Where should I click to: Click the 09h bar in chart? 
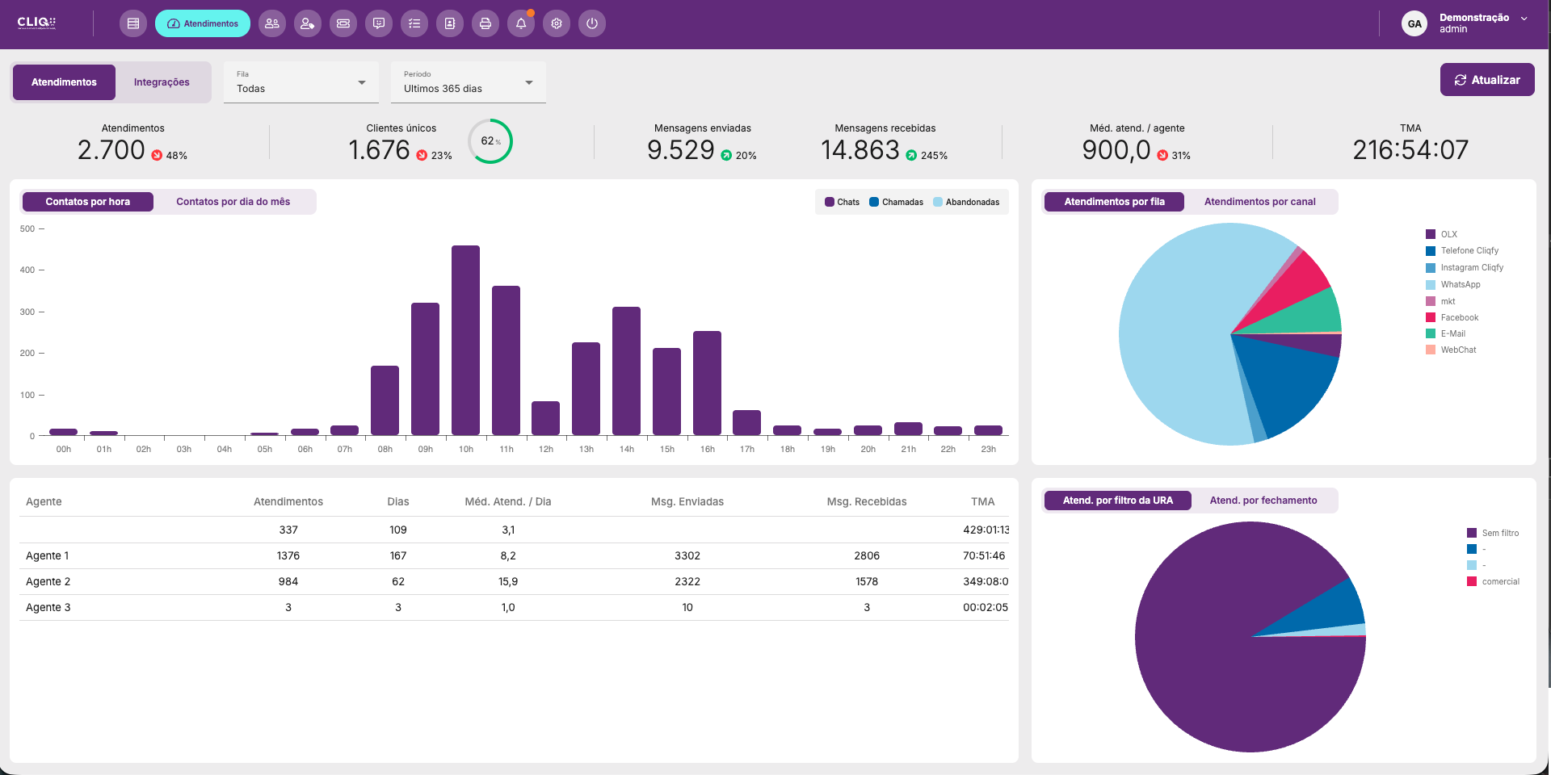point(426,369)
